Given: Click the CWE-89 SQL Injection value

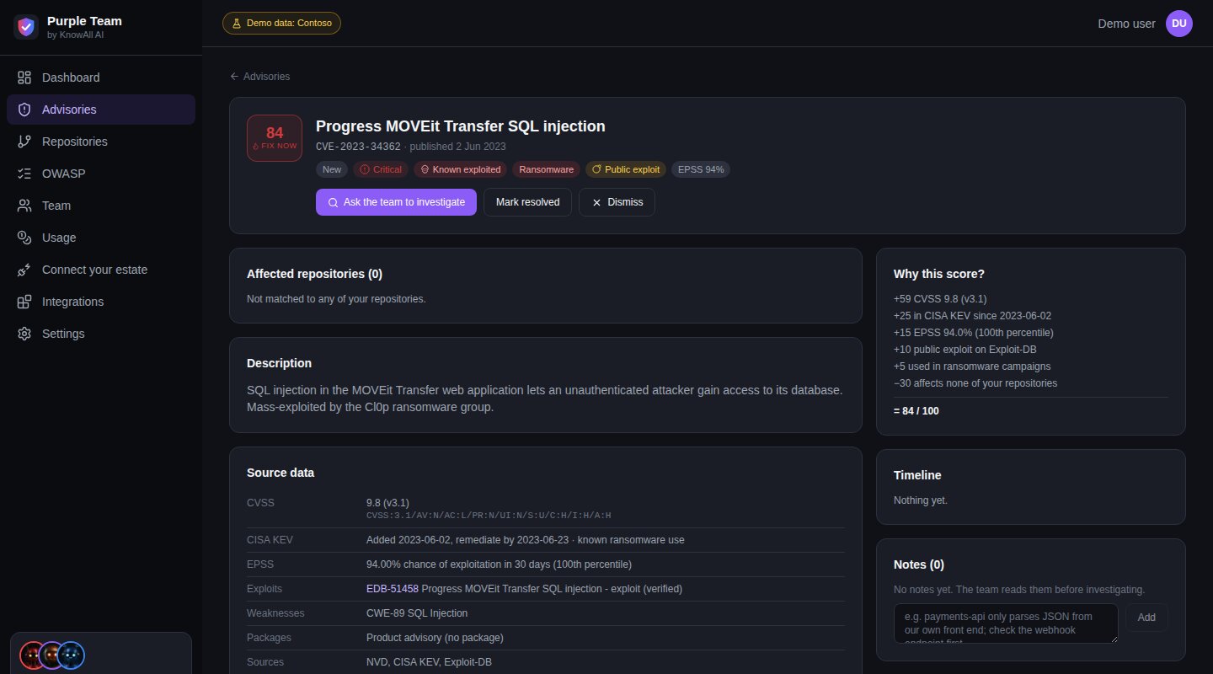Looking at the screenshot, I should (x=417, y=613).
